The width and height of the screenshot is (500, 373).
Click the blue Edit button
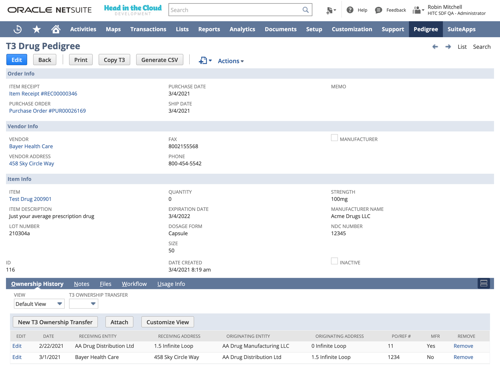click(x=17, y=60)
